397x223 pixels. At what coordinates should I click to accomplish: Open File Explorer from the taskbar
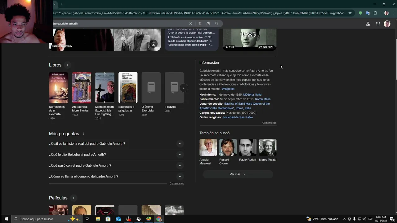pyautogui.click(x=98, y=219)
